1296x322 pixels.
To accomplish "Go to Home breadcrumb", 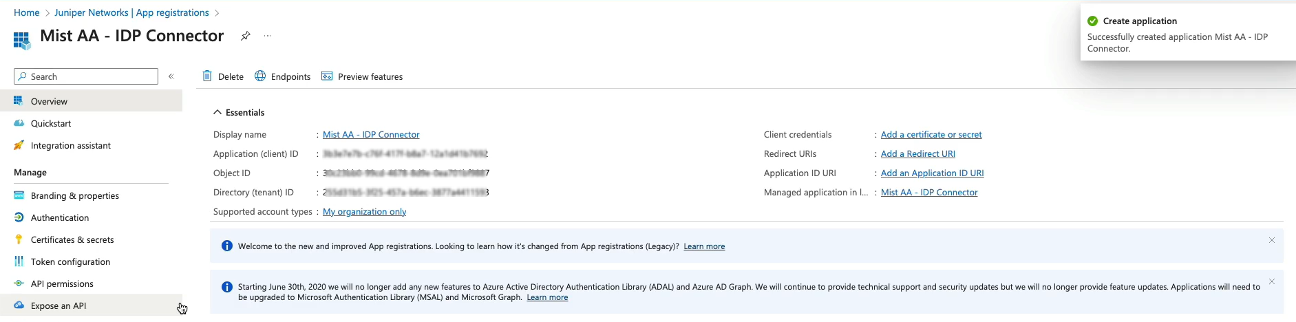I will [27, 12].
